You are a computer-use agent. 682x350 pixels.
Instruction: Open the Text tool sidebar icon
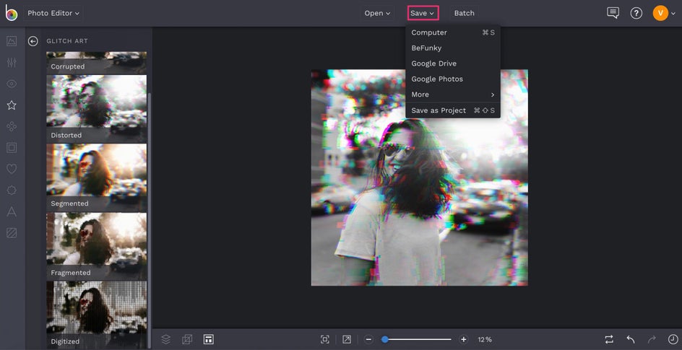coord(12,212)
